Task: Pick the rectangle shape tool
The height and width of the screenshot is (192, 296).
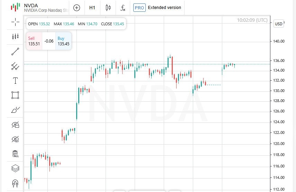Action: click(15, 95)
